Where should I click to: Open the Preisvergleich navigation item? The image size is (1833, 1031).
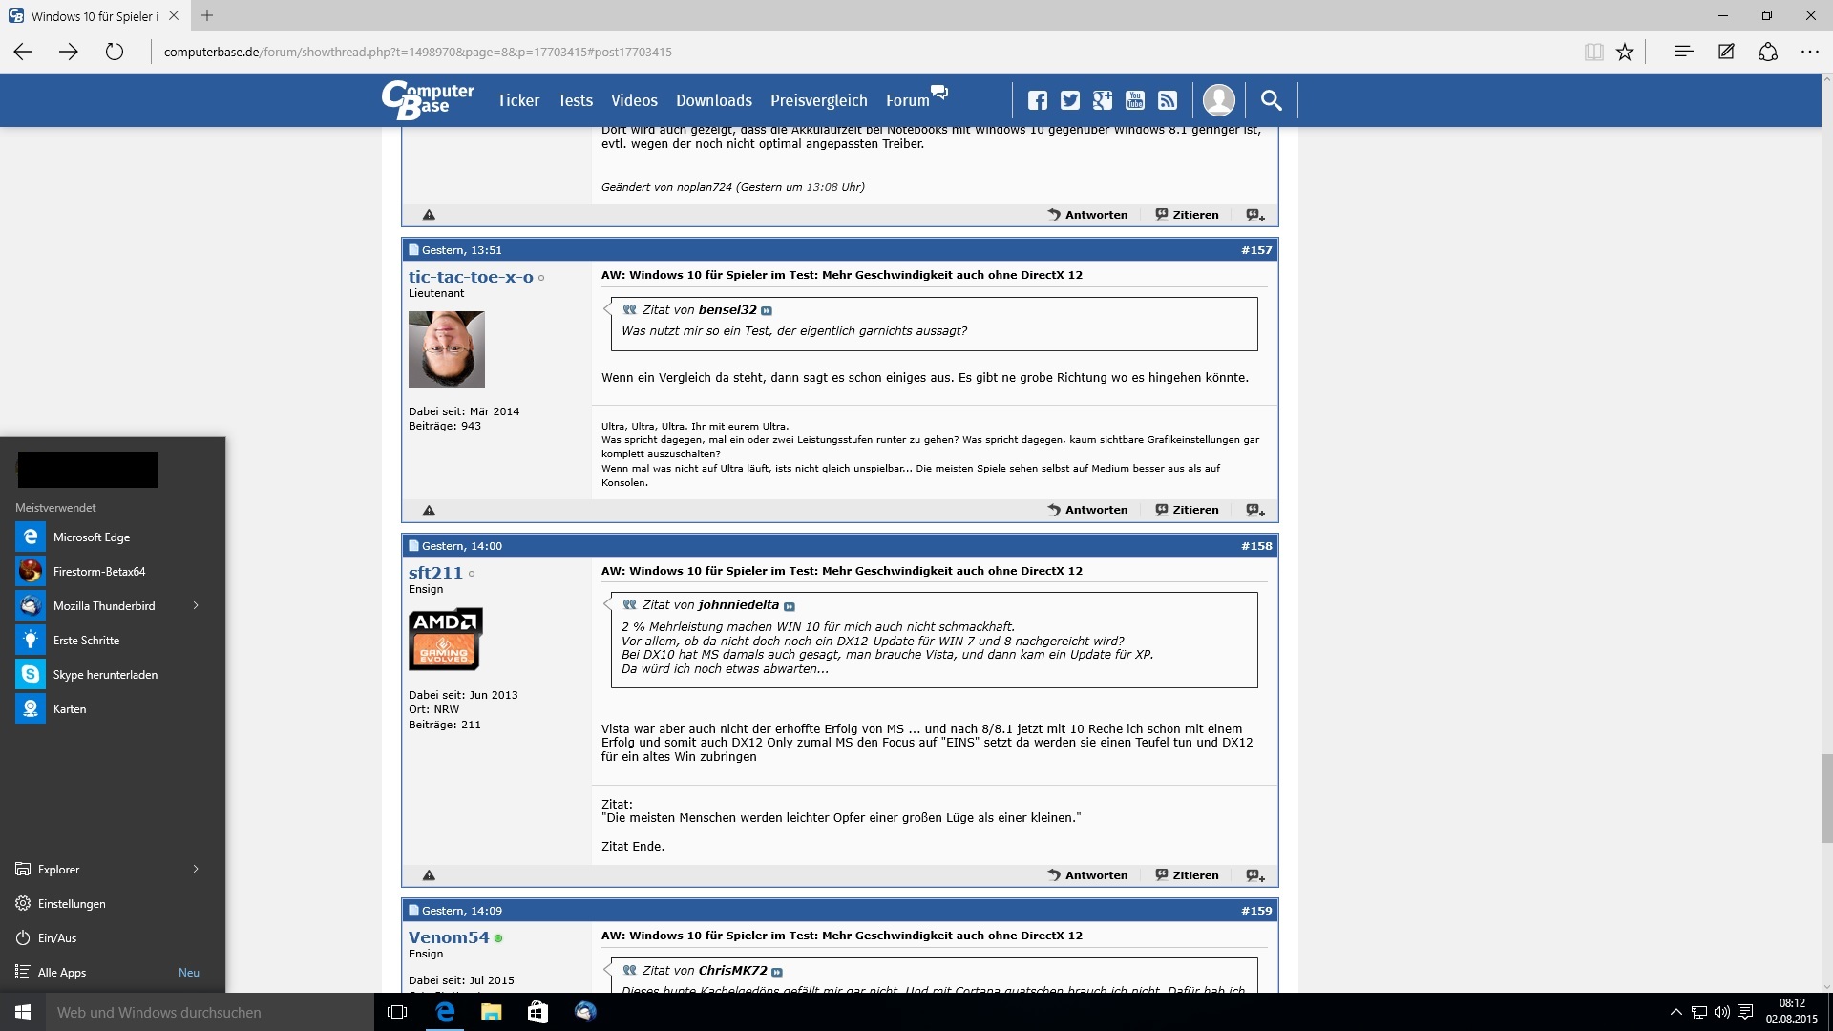818,100
